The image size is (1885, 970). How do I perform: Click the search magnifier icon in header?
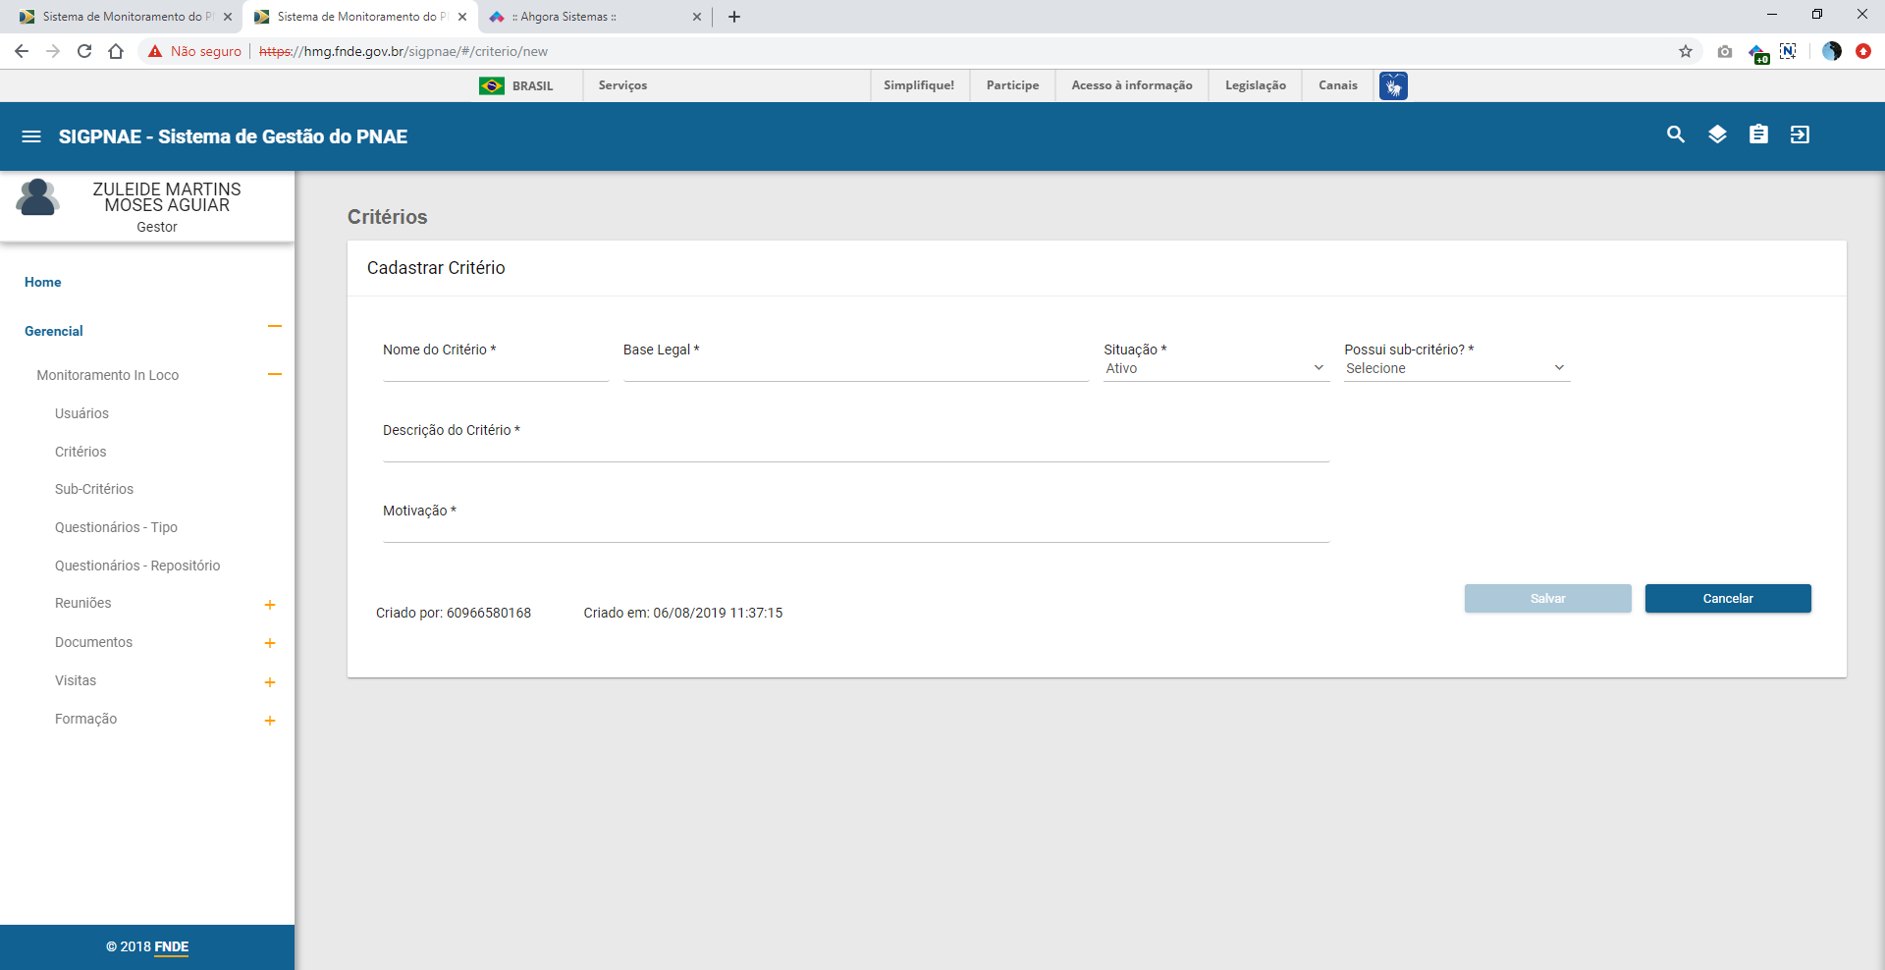point(1675,135)
